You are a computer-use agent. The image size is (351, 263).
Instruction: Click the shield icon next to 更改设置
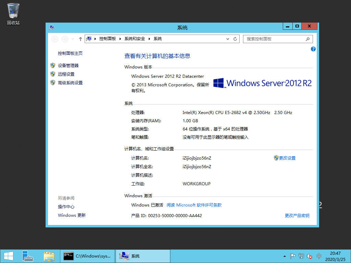(276, 158)
